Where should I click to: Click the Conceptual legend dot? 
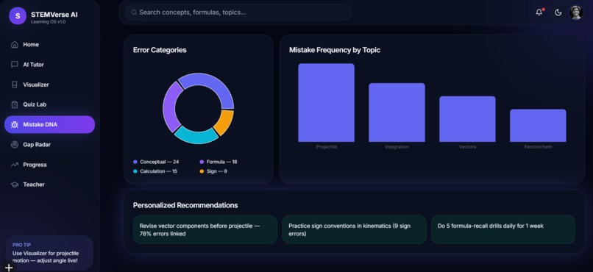pyautogui.click(x=135, y=162)
